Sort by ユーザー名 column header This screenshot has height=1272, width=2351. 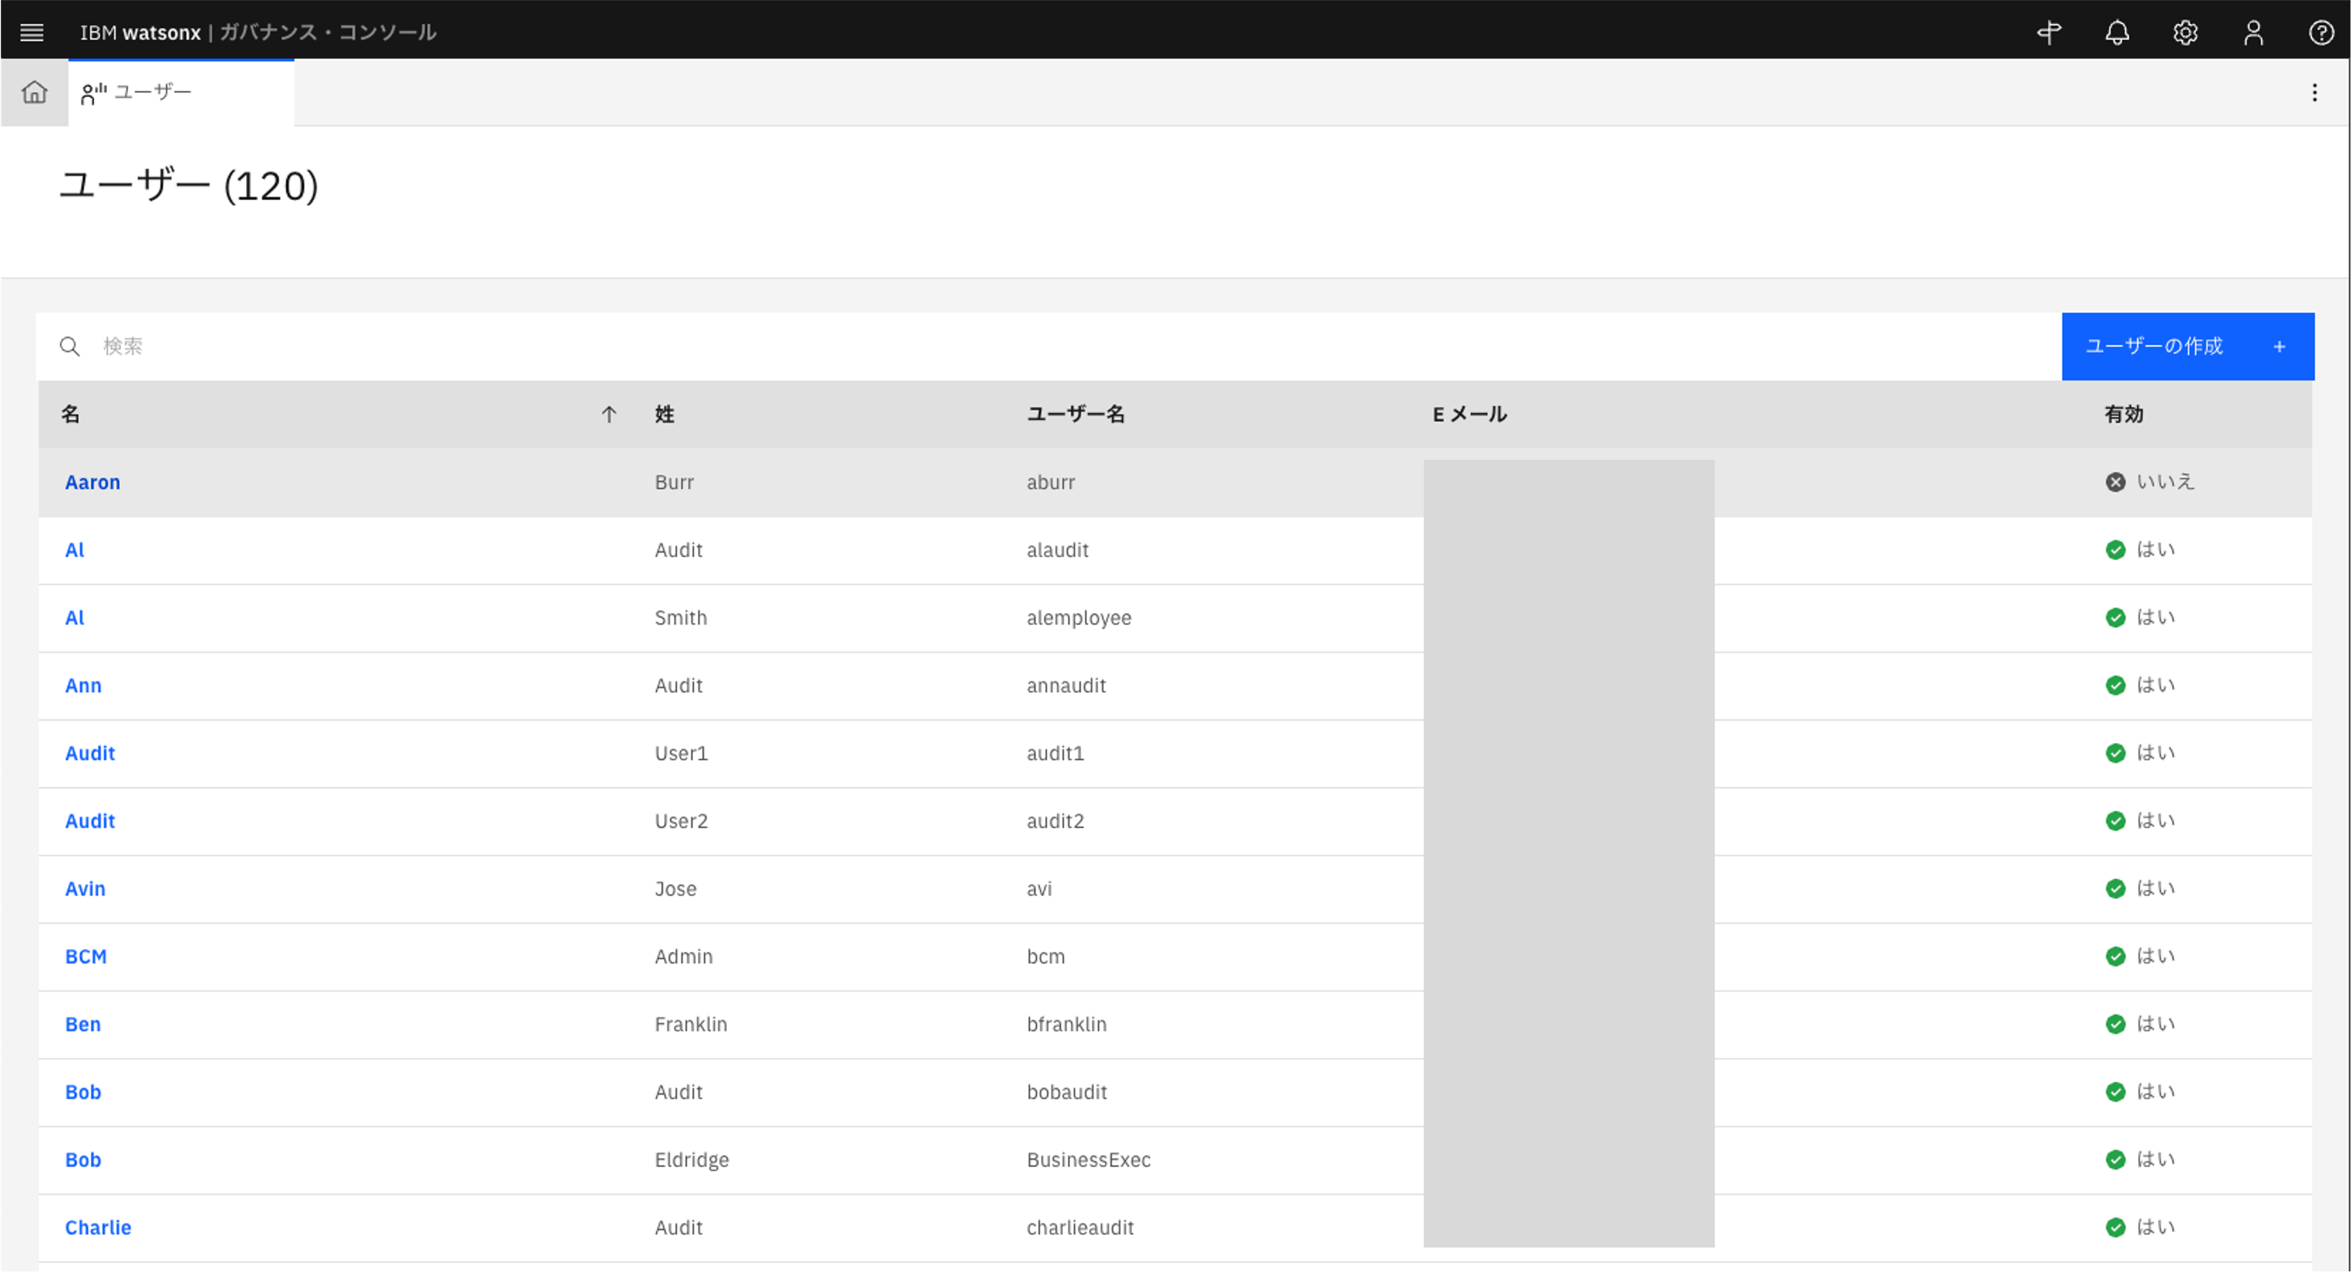[x=1075, y=414]
